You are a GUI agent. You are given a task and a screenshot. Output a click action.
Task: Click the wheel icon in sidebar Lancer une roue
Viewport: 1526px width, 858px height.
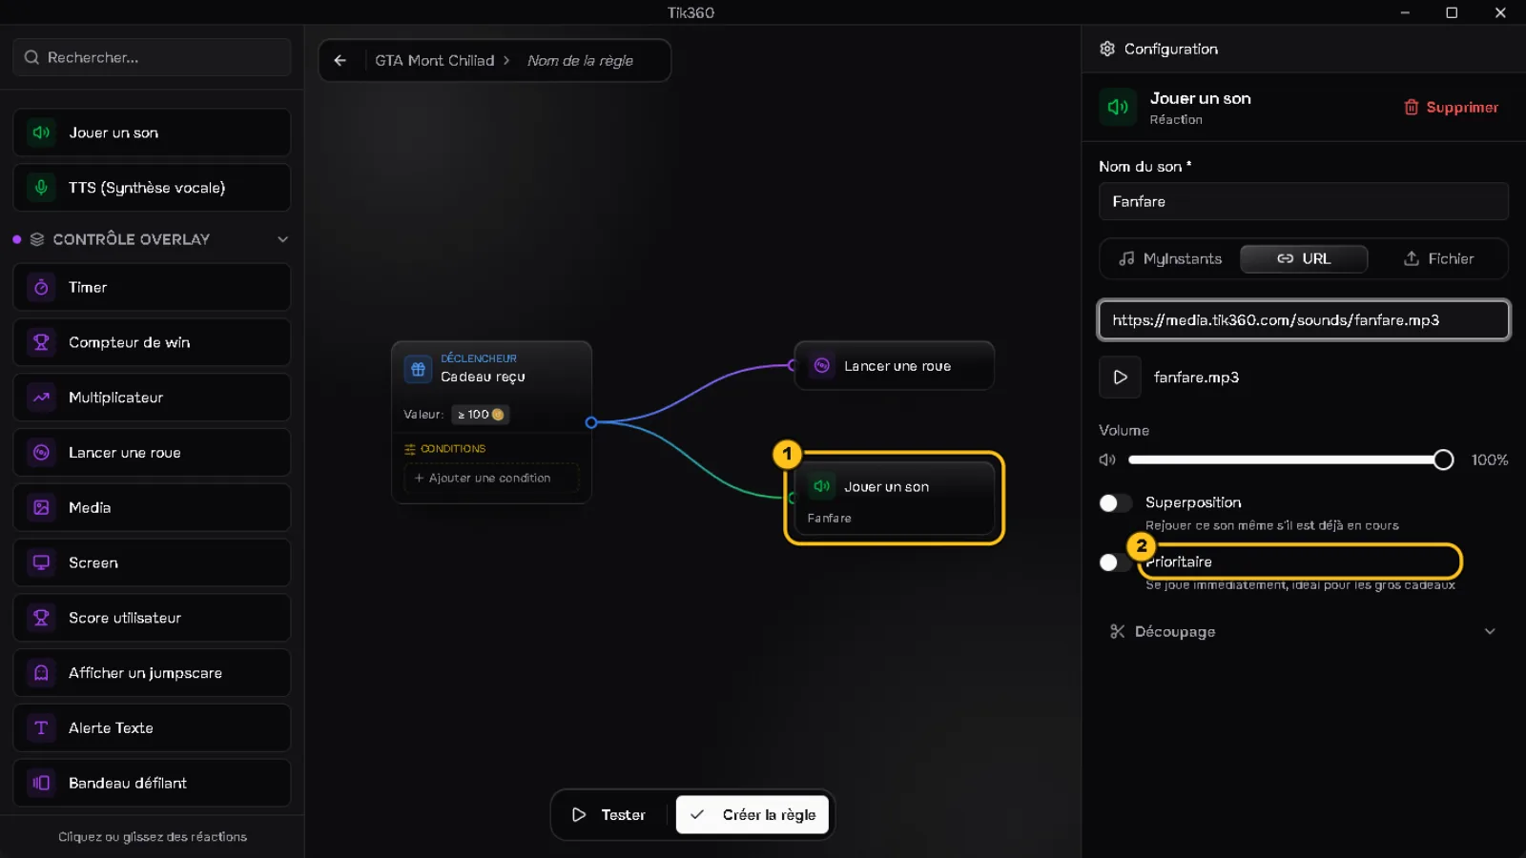41,453
